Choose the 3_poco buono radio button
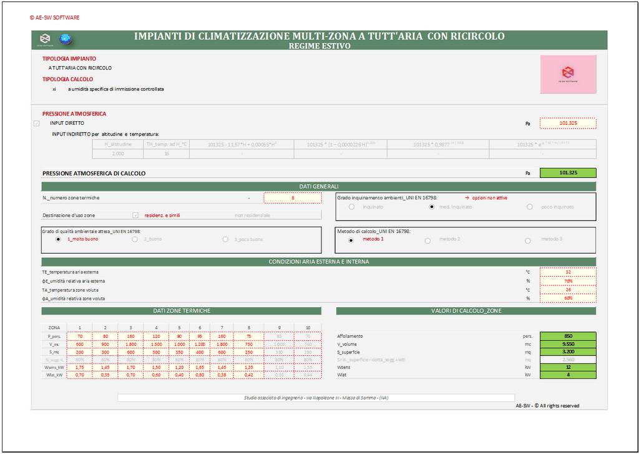This screenshot has width=639, height=454. [226, 239]
